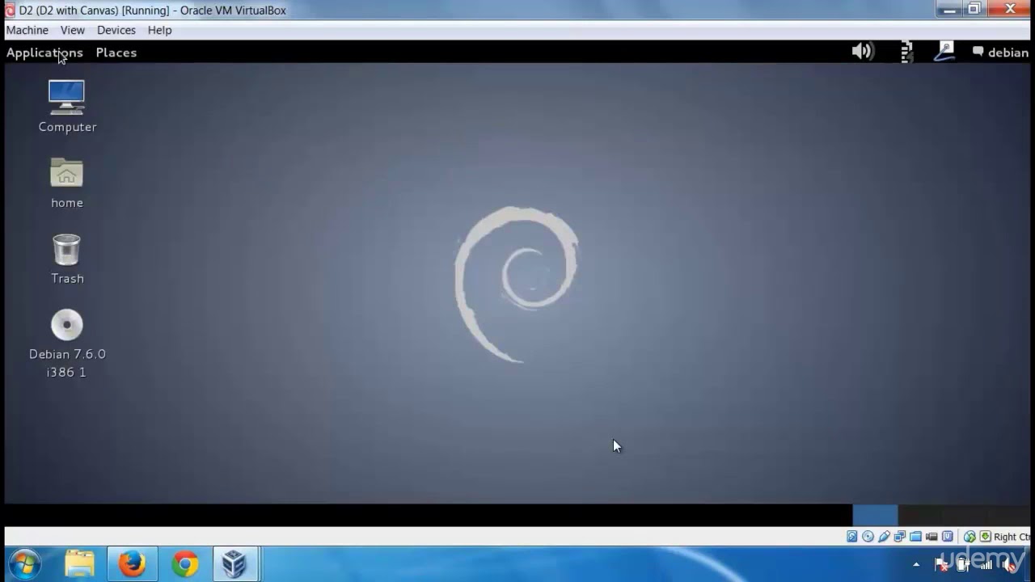Click the optical disc indicator in status bar

pyautogui.click(x=868, y=536)
